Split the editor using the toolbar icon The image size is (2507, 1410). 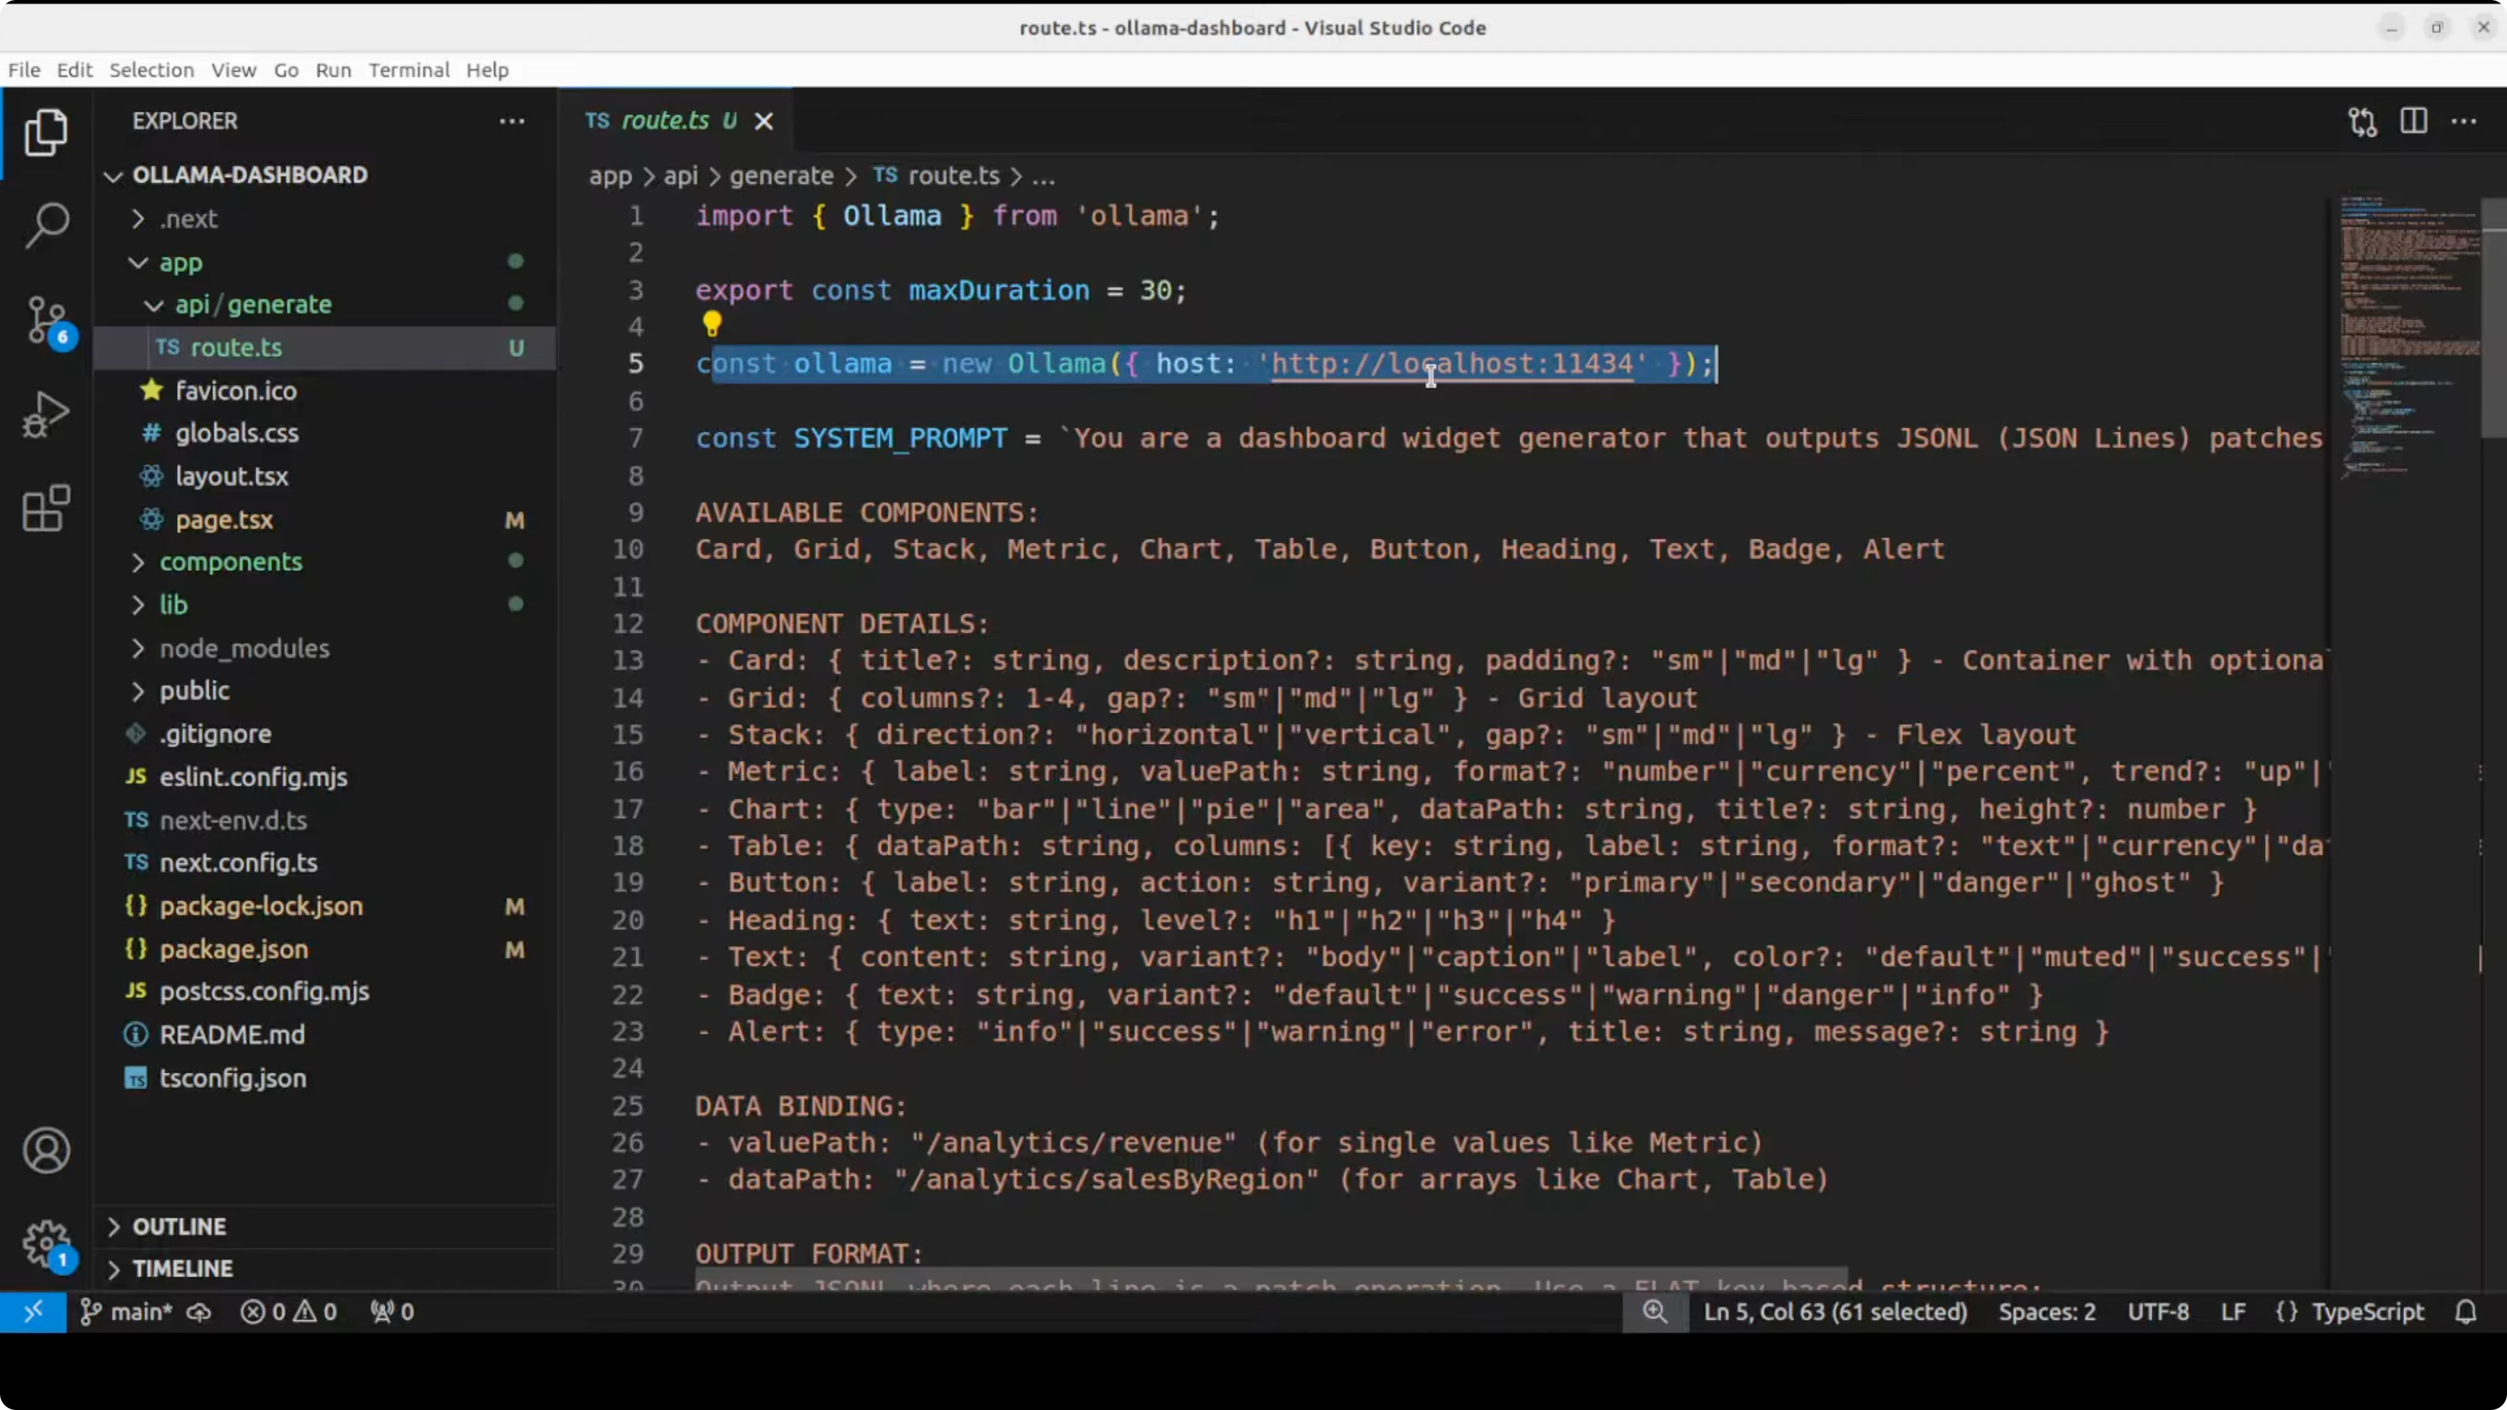coord(2414,121)
